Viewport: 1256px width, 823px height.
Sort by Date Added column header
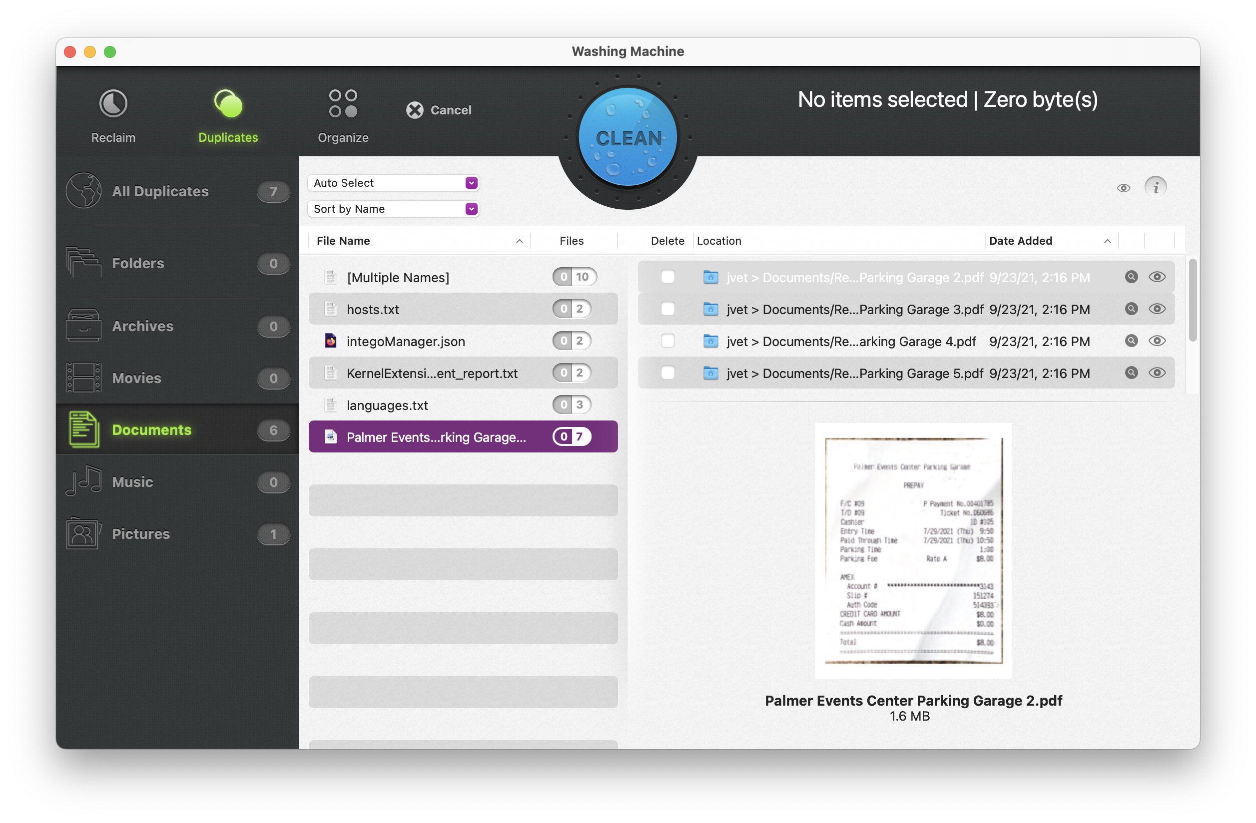coord(1051,241)
